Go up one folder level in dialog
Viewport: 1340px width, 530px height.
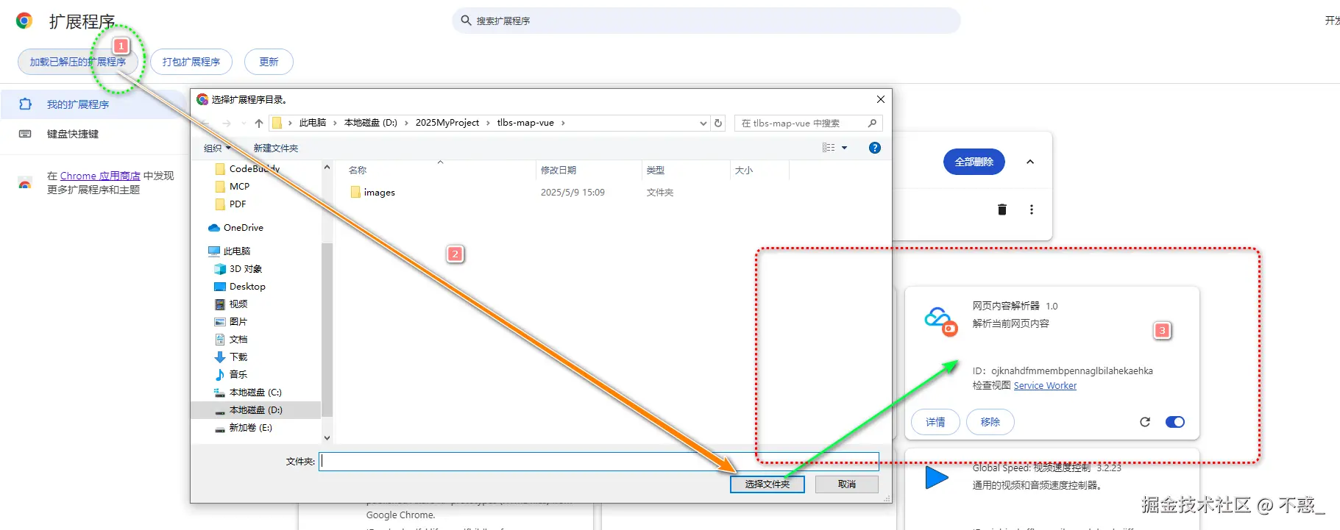pos(259,123)
